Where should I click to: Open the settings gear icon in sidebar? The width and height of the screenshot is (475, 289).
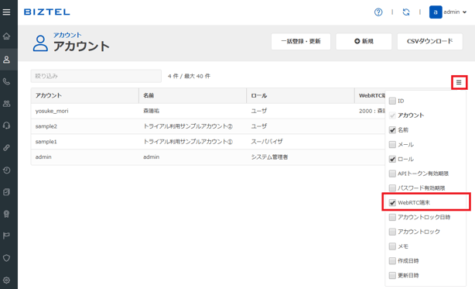6,280
